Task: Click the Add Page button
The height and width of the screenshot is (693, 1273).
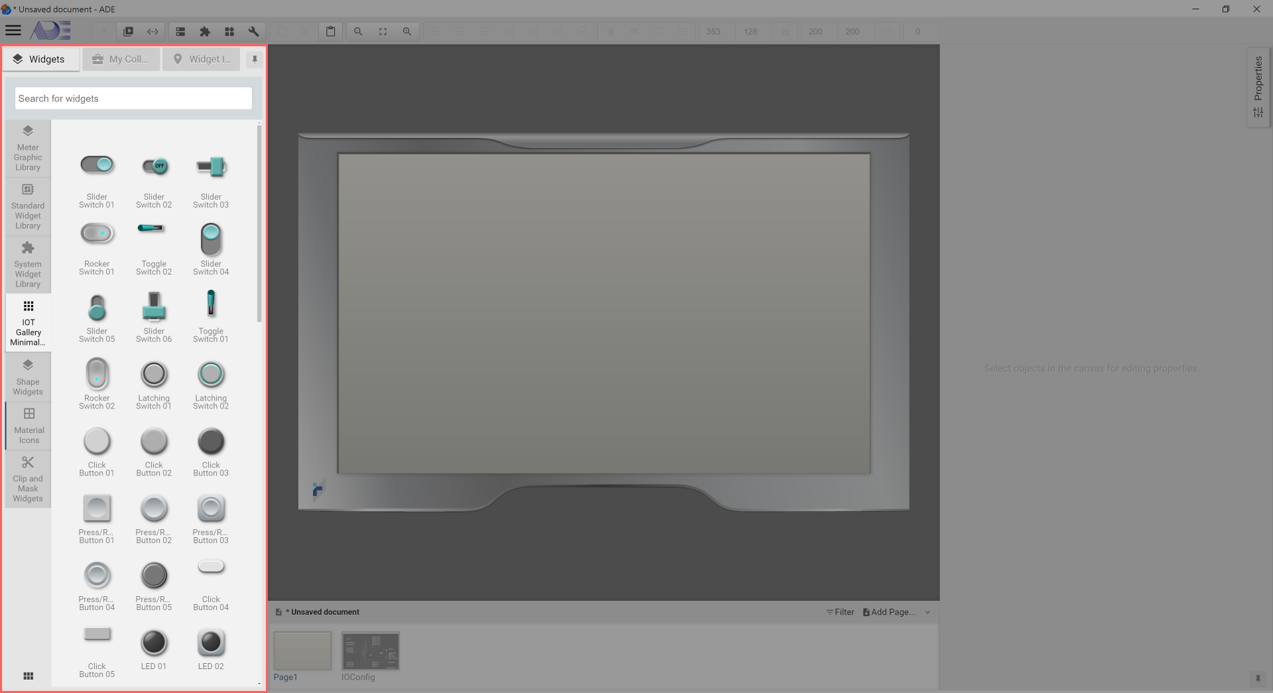Action: tap(889, 612)
